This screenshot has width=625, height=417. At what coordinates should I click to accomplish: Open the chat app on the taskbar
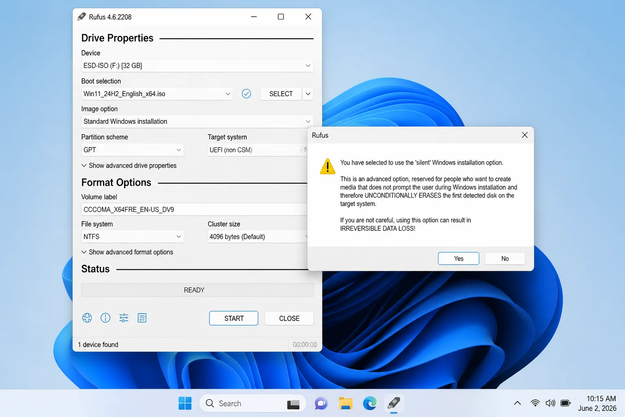(321, 403)
